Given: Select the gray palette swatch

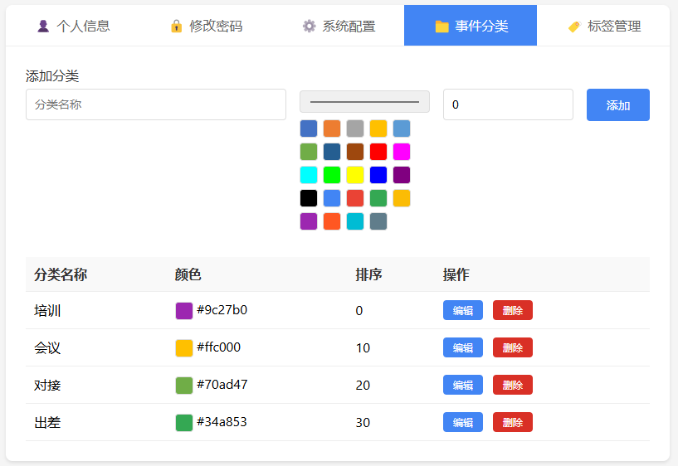Looking at the screenshot, I should (355, 129).
